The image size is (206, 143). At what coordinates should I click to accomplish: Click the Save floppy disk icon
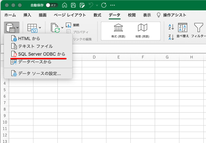coord(73,5)
